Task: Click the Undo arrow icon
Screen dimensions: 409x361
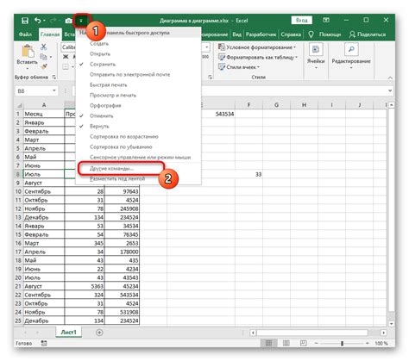Action: (37, 21)
